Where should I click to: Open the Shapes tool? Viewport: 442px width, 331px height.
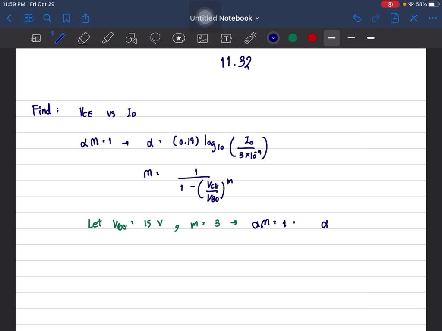click(x=131, y=38)
